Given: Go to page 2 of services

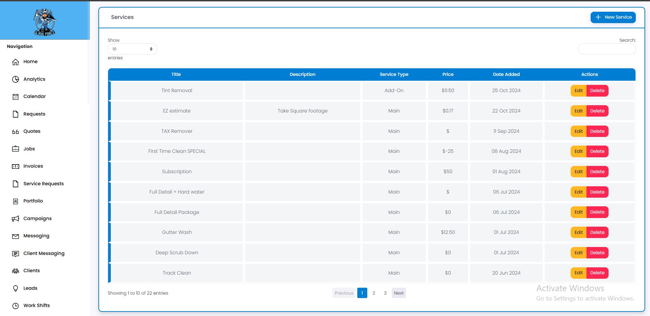Looking at the screenshot, I should tap(373, 293).
